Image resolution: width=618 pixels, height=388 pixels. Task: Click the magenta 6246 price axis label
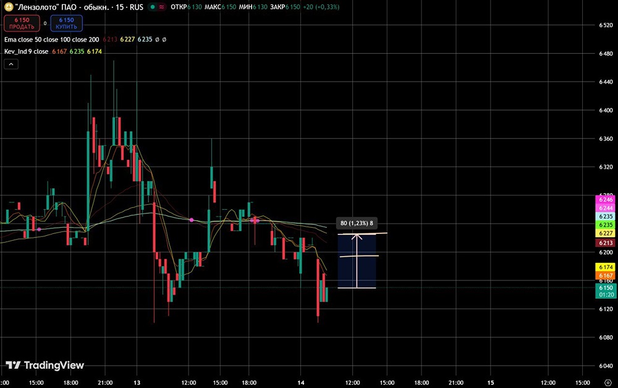point(606,200)
